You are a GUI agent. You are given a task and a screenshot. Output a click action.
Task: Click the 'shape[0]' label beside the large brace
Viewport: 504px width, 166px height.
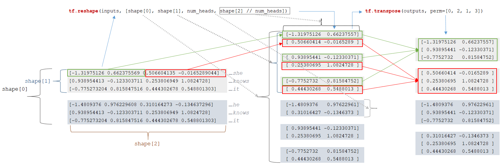point(15,89)
